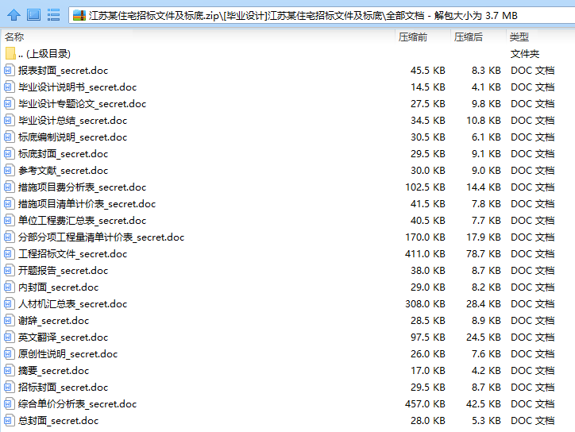Select file name 毕业设计专题论文_secret.doc
The height and width of the screenshot is (432, 575).
click(x=82, y=104)
